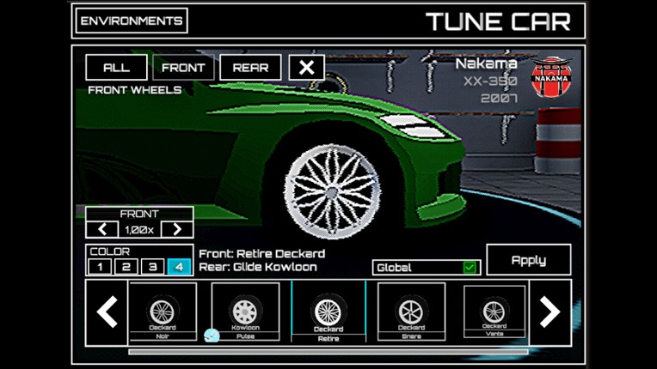Toggle the Global checkbox

[x=470, y=268]
